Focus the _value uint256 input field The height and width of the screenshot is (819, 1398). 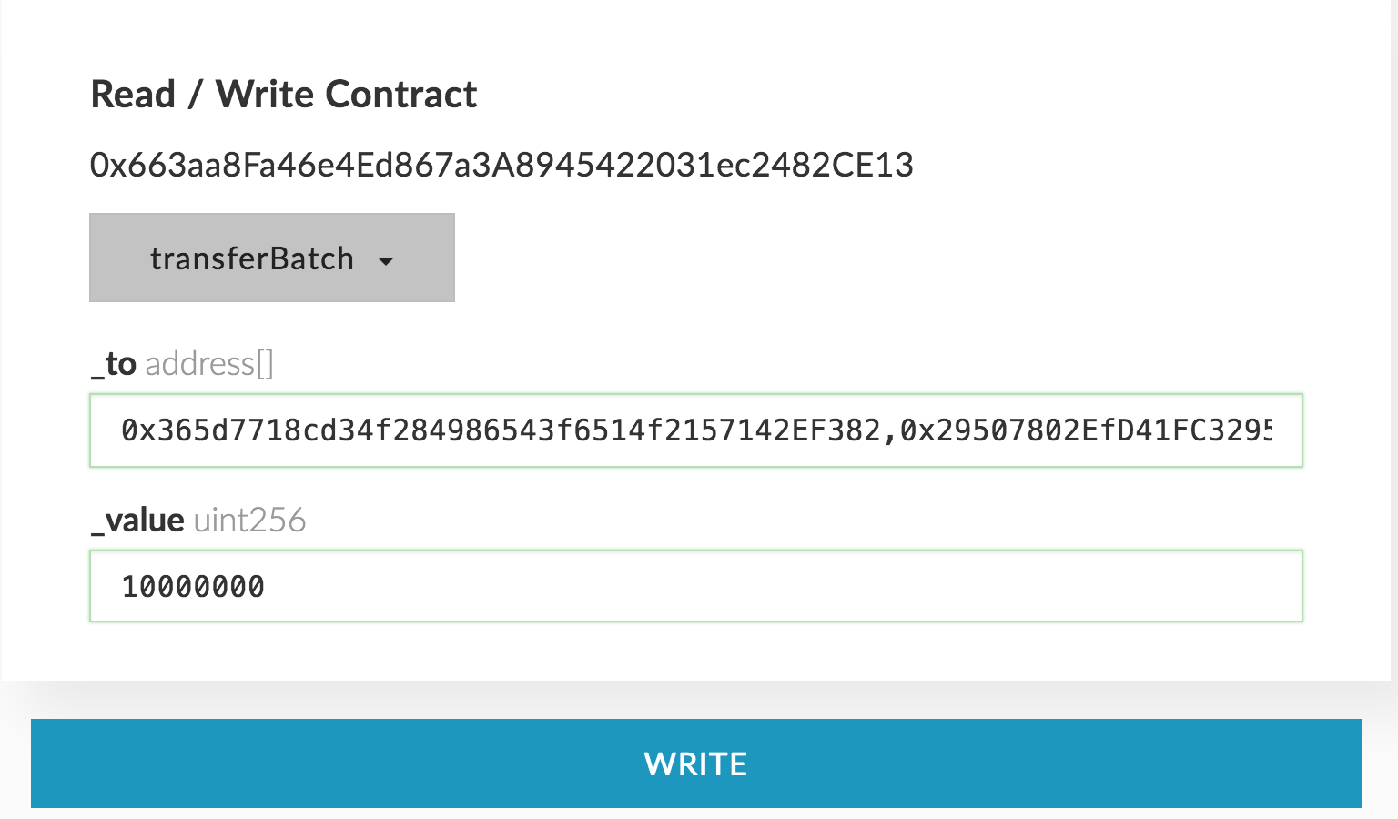[x=695, y=586]
